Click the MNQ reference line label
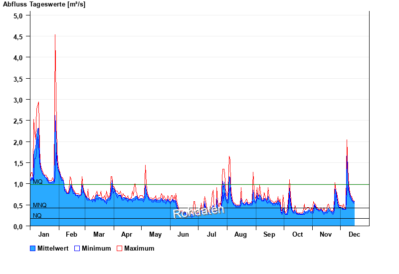 pyautogui.click(x=40, y=205)
